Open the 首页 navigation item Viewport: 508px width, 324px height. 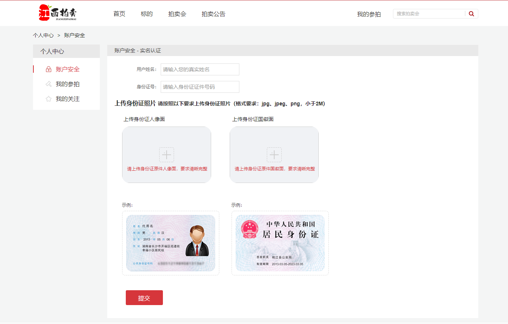click(119, 14)
